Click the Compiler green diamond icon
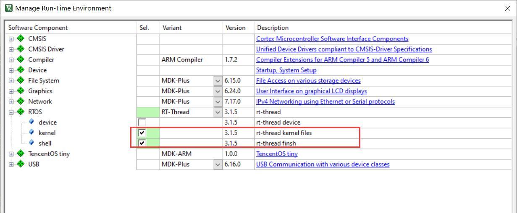 [x=20, y=59]
